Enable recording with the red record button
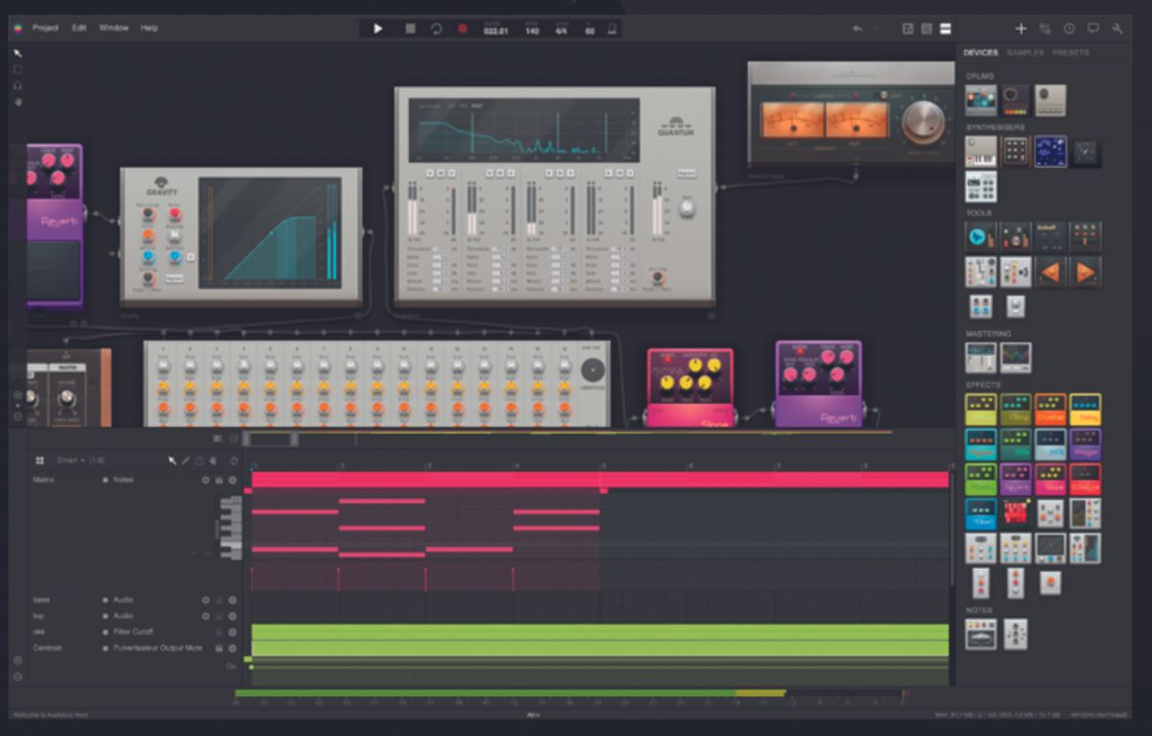The height and width of the screenshot is (736, 1152). point(462,29)
